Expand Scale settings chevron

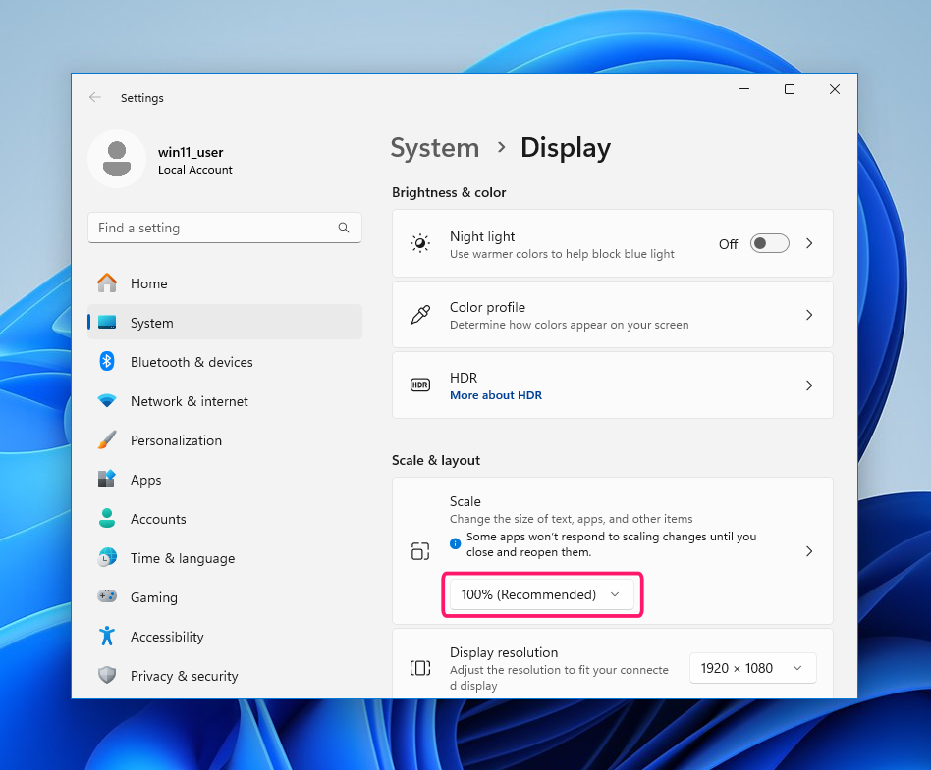pyautogui.click(x=809, y=551)
